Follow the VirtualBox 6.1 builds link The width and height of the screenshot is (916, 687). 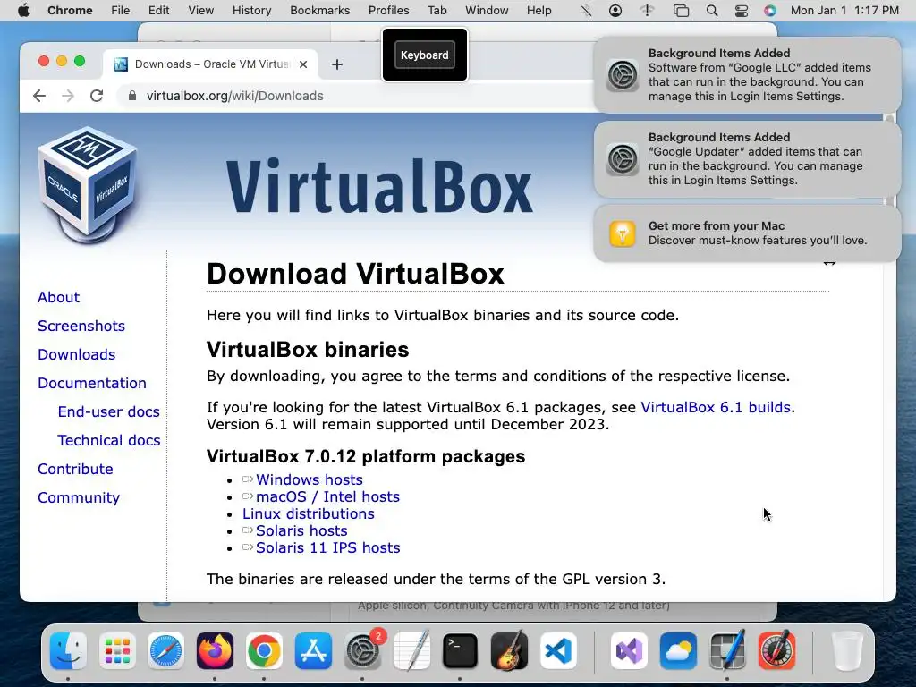(716, 407)
